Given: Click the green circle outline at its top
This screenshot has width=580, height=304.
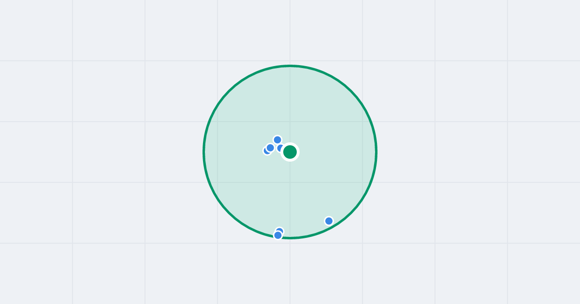Looking at the screenshot, I should tap(290, 66).
